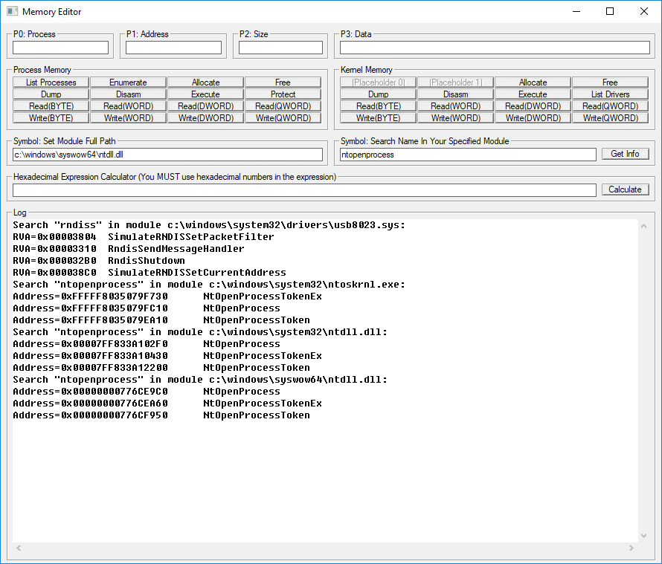Click the hexadecimal expression input field
The width and height of the screenshot is (662, 564).
tap(304, 190)
